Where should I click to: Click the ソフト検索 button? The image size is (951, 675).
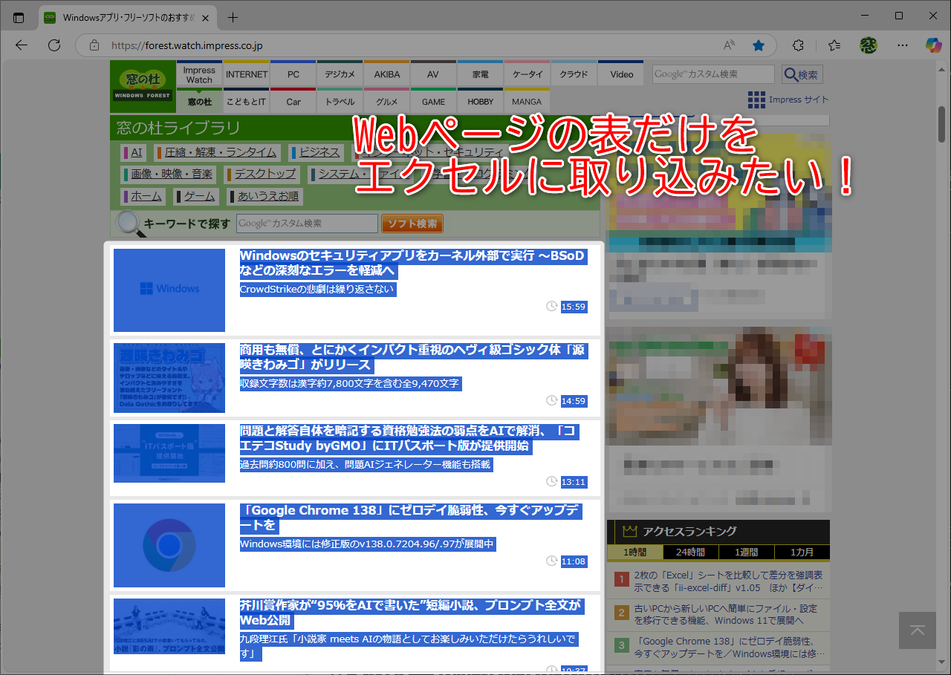point(412,223)
